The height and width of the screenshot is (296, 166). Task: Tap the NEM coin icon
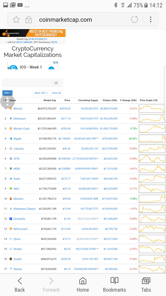point(11,169)
